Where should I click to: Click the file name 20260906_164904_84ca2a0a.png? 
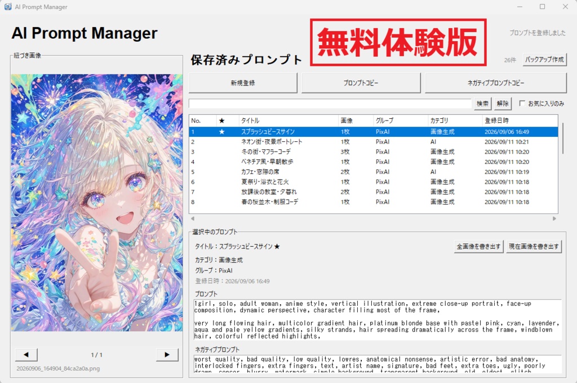click(58, 368)
